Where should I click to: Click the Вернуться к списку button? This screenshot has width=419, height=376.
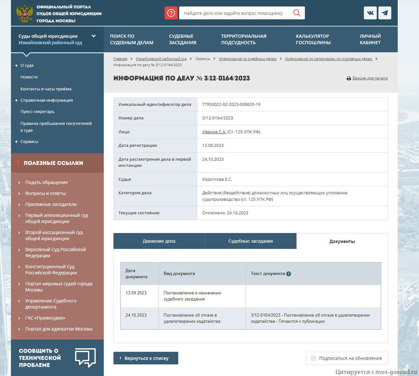[146, 358]
